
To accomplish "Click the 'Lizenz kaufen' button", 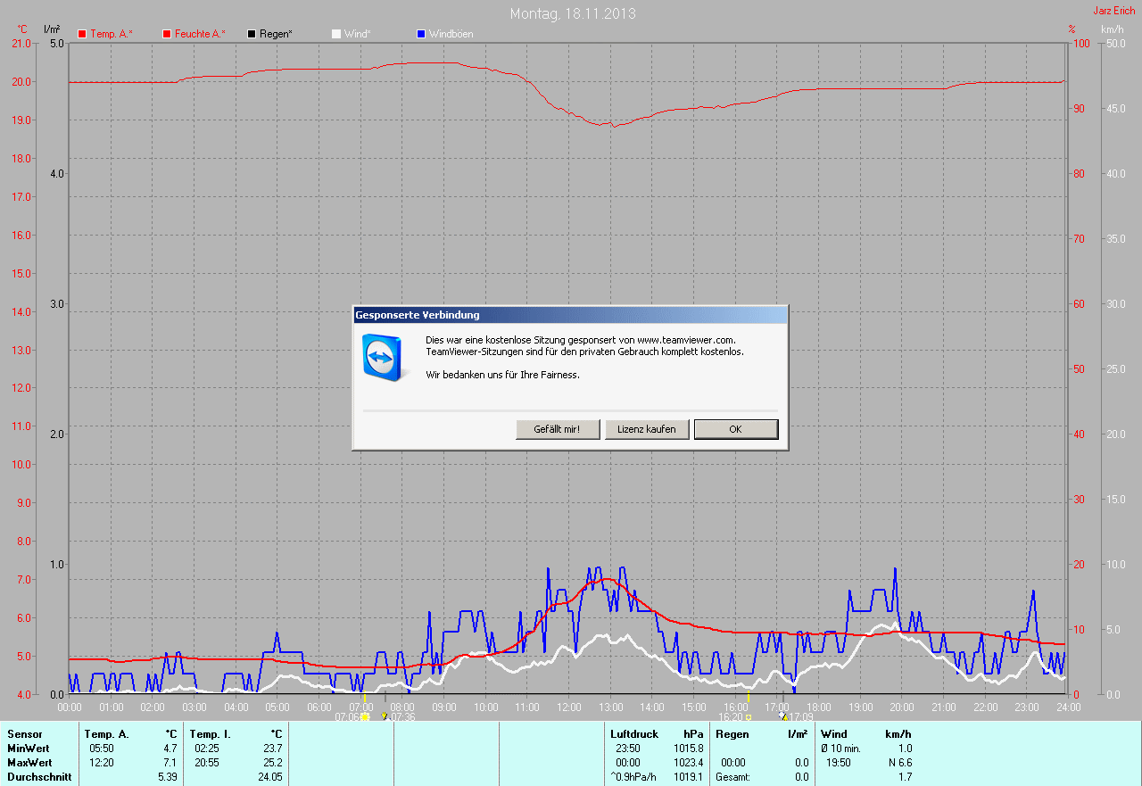I will tap(647, 429).
